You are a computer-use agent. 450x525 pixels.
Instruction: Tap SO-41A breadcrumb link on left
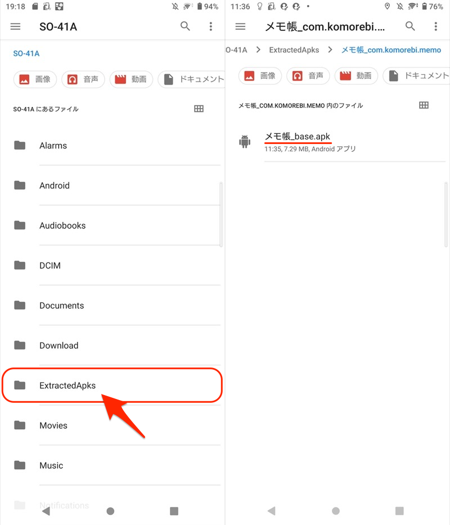click(26, 54)
